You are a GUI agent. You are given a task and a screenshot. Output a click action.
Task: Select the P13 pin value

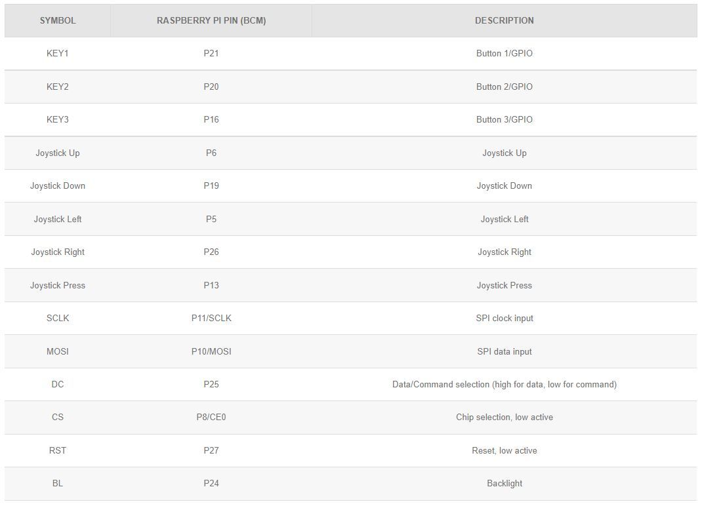[211, 285]
